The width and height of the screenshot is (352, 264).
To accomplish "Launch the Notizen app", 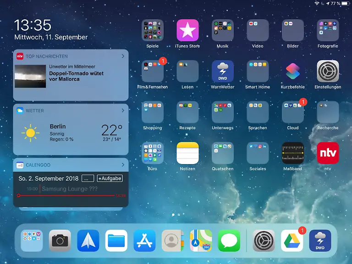I will pos(187,153).
